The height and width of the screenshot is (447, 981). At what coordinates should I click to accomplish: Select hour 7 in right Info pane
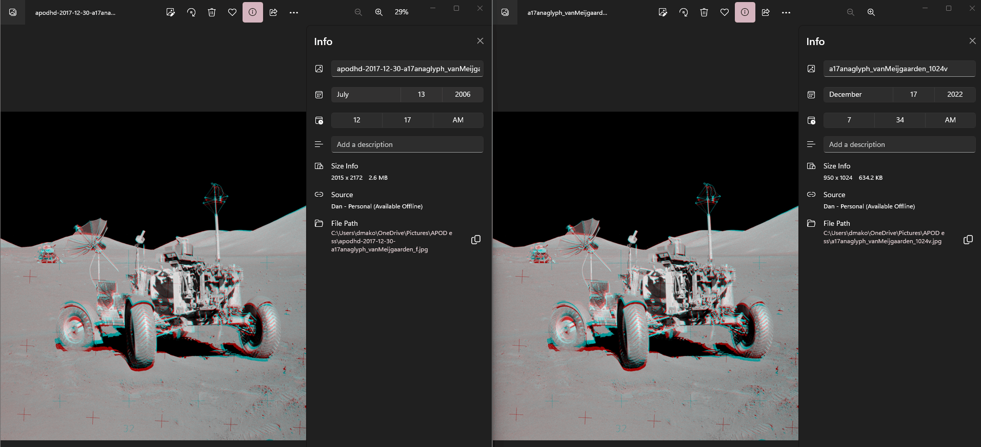(x=849, y=120)
